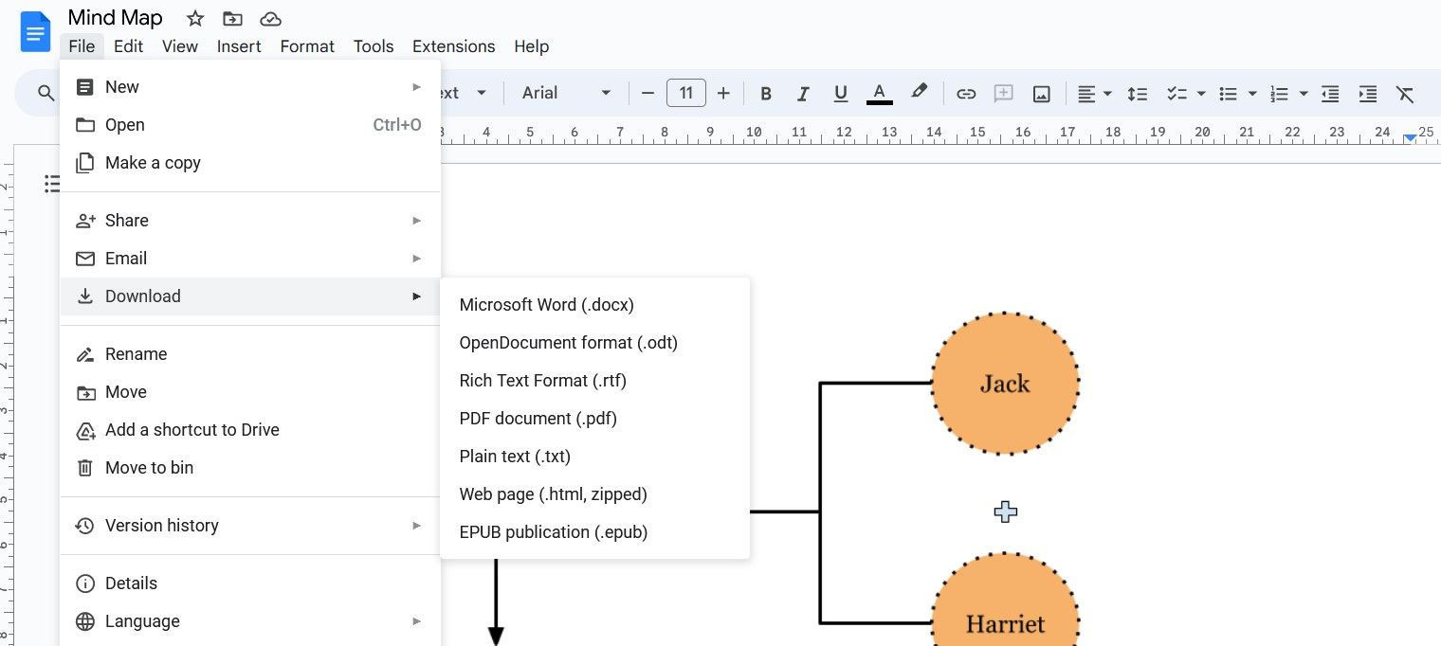Select Make a copy

[x=152, y=162]
